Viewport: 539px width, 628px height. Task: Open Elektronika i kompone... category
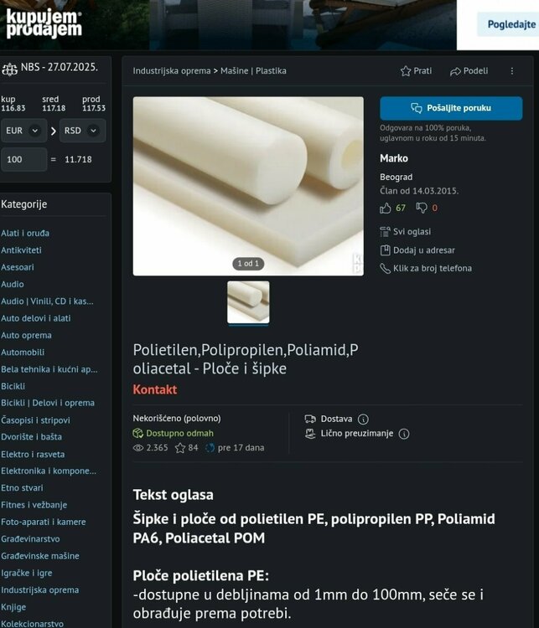(49, 471)
